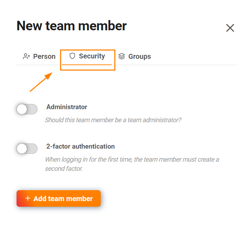Click the orange underline beneath Security
249x243 pixels.
[87, 65]
